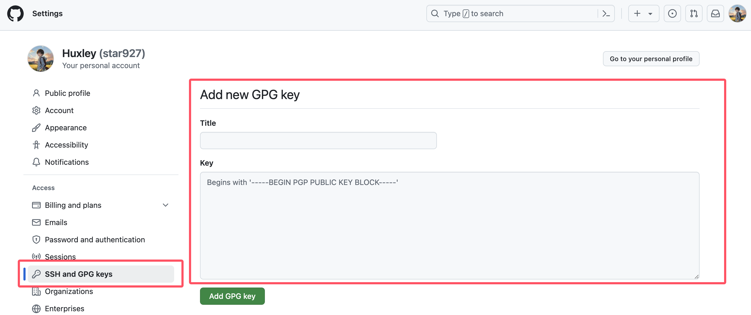
Task: Expand the plus/create dropdown arrow
Action: (x=650, y=13)
